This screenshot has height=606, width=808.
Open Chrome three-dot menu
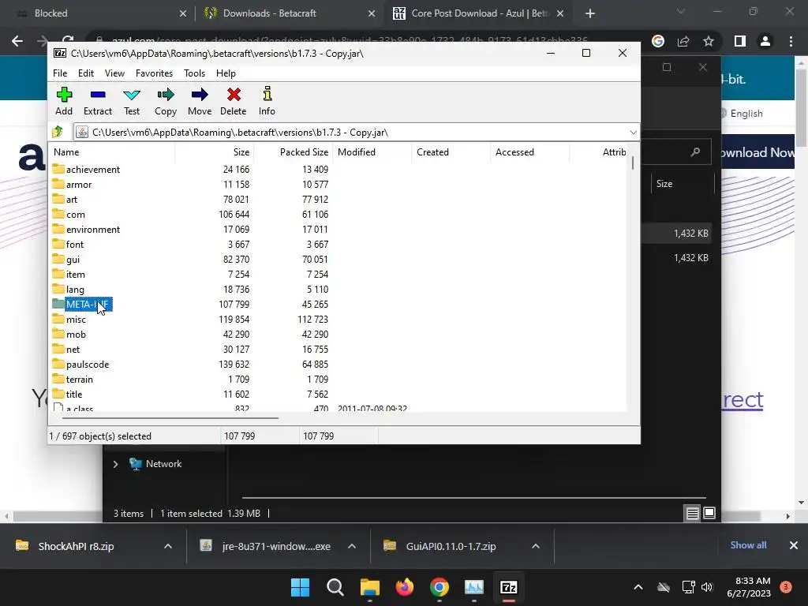tap(791, 41)
